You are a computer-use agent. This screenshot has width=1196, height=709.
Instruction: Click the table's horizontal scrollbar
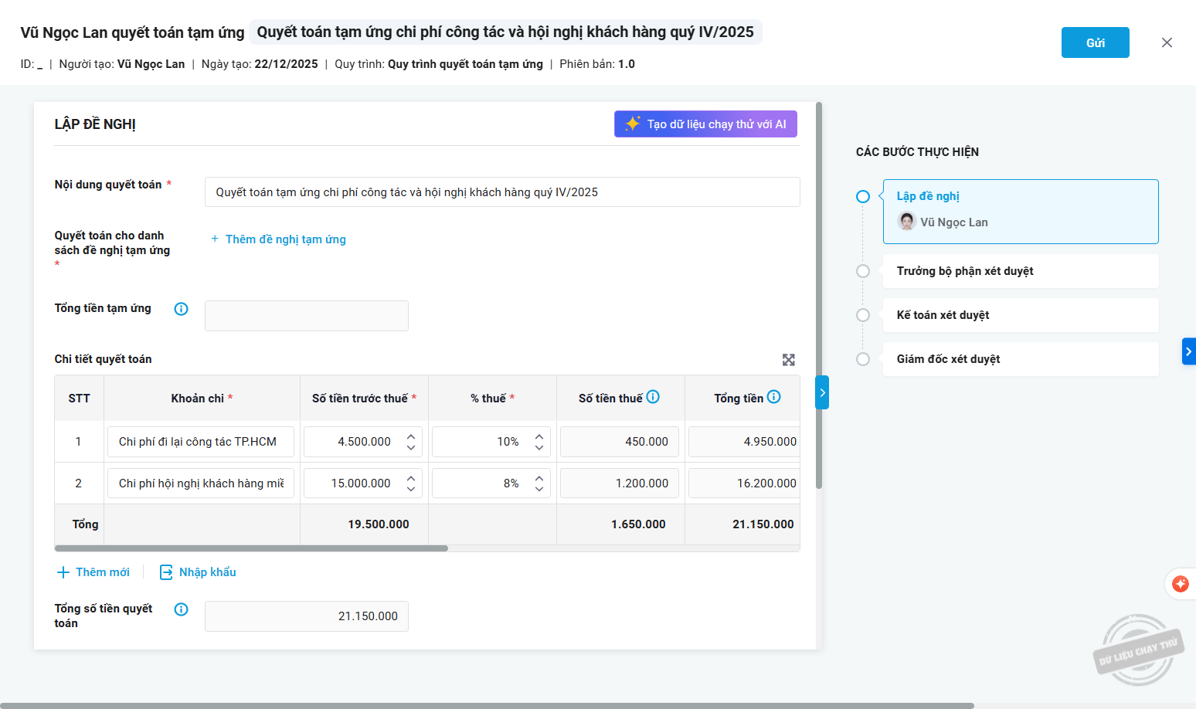coord(252,548)
